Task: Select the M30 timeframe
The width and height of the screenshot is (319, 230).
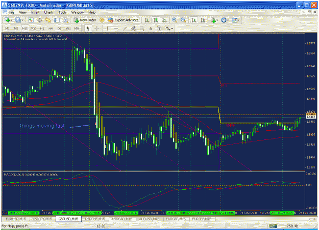Action: click(x=33, y=28)
